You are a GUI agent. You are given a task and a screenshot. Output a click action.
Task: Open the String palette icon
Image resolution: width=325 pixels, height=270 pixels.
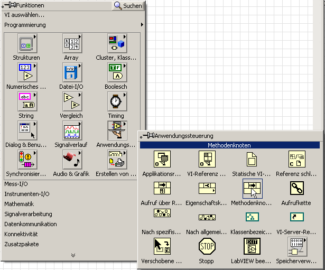27,101
